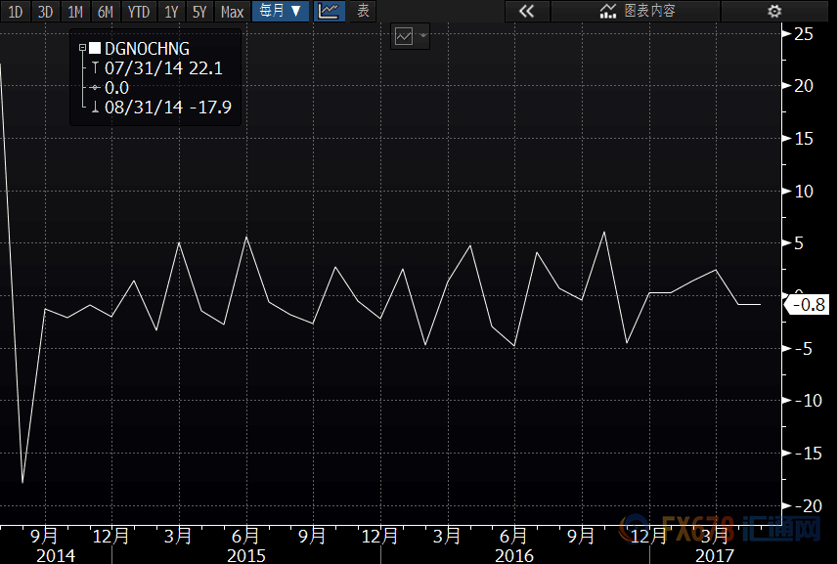
Task: Switch to the 1Y range
Action: [x=171, y=11]
